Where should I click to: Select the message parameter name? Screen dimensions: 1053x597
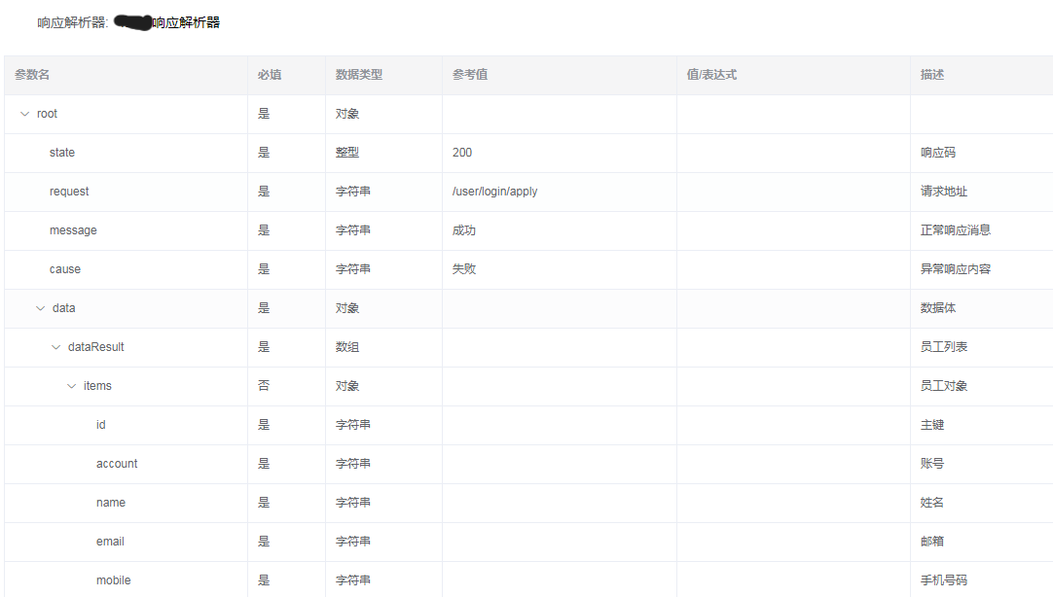coord(73,230)
